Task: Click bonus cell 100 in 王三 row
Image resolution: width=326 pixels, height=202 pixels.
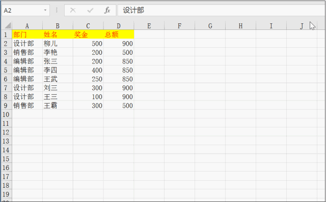Action: [88, 97]
